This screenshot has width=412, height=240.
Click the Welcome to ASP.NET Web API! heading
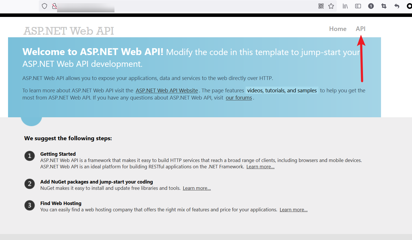click(x=93, y=52)
